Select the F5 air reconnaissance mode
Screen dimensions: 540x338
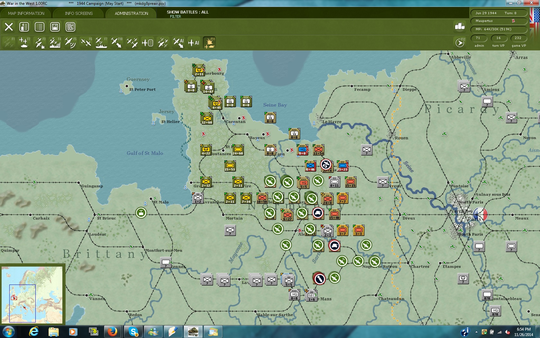[x=70, y=42]
